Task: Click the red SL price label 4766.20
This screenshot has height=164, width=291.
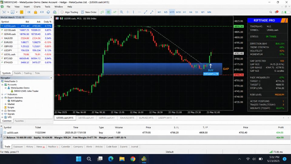Action: click(x=239, y=75)
